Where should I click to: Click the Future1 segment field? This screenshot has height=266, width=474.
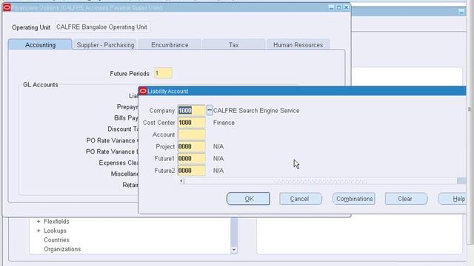(x=191, y=159)
